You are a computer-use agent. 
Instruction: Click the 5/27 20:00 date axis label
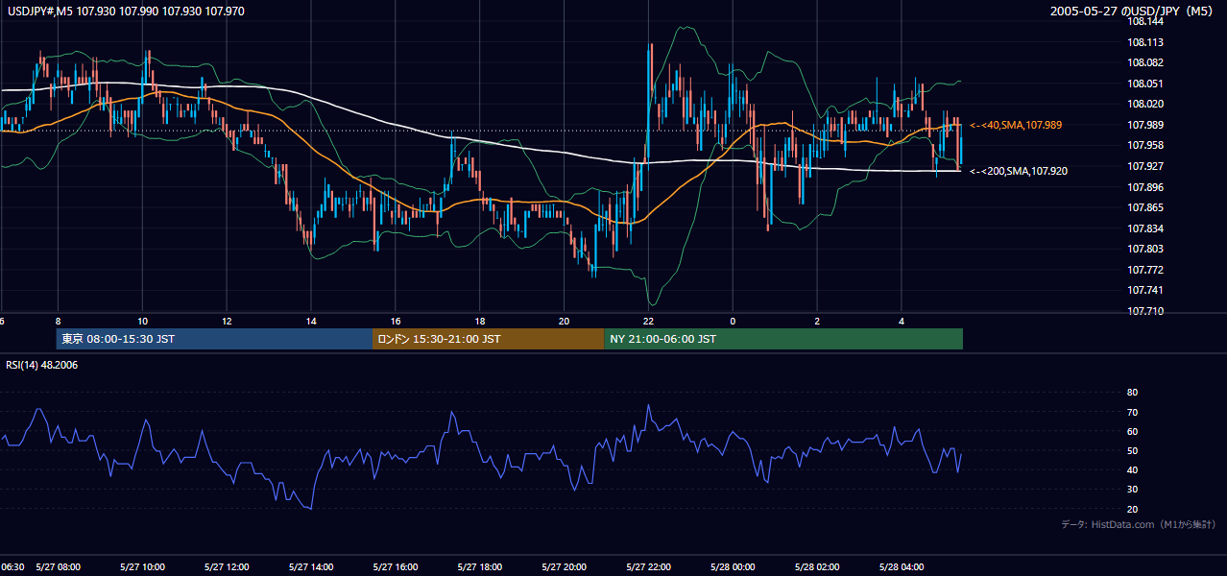point(564,567)
